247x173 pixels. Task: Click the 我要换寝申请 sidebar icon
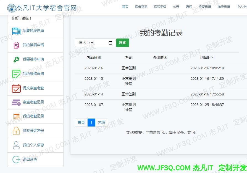(16, 31)
